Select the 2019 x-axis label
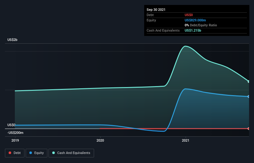The width and height of the screenshot is (254, 163). [15, 140]
